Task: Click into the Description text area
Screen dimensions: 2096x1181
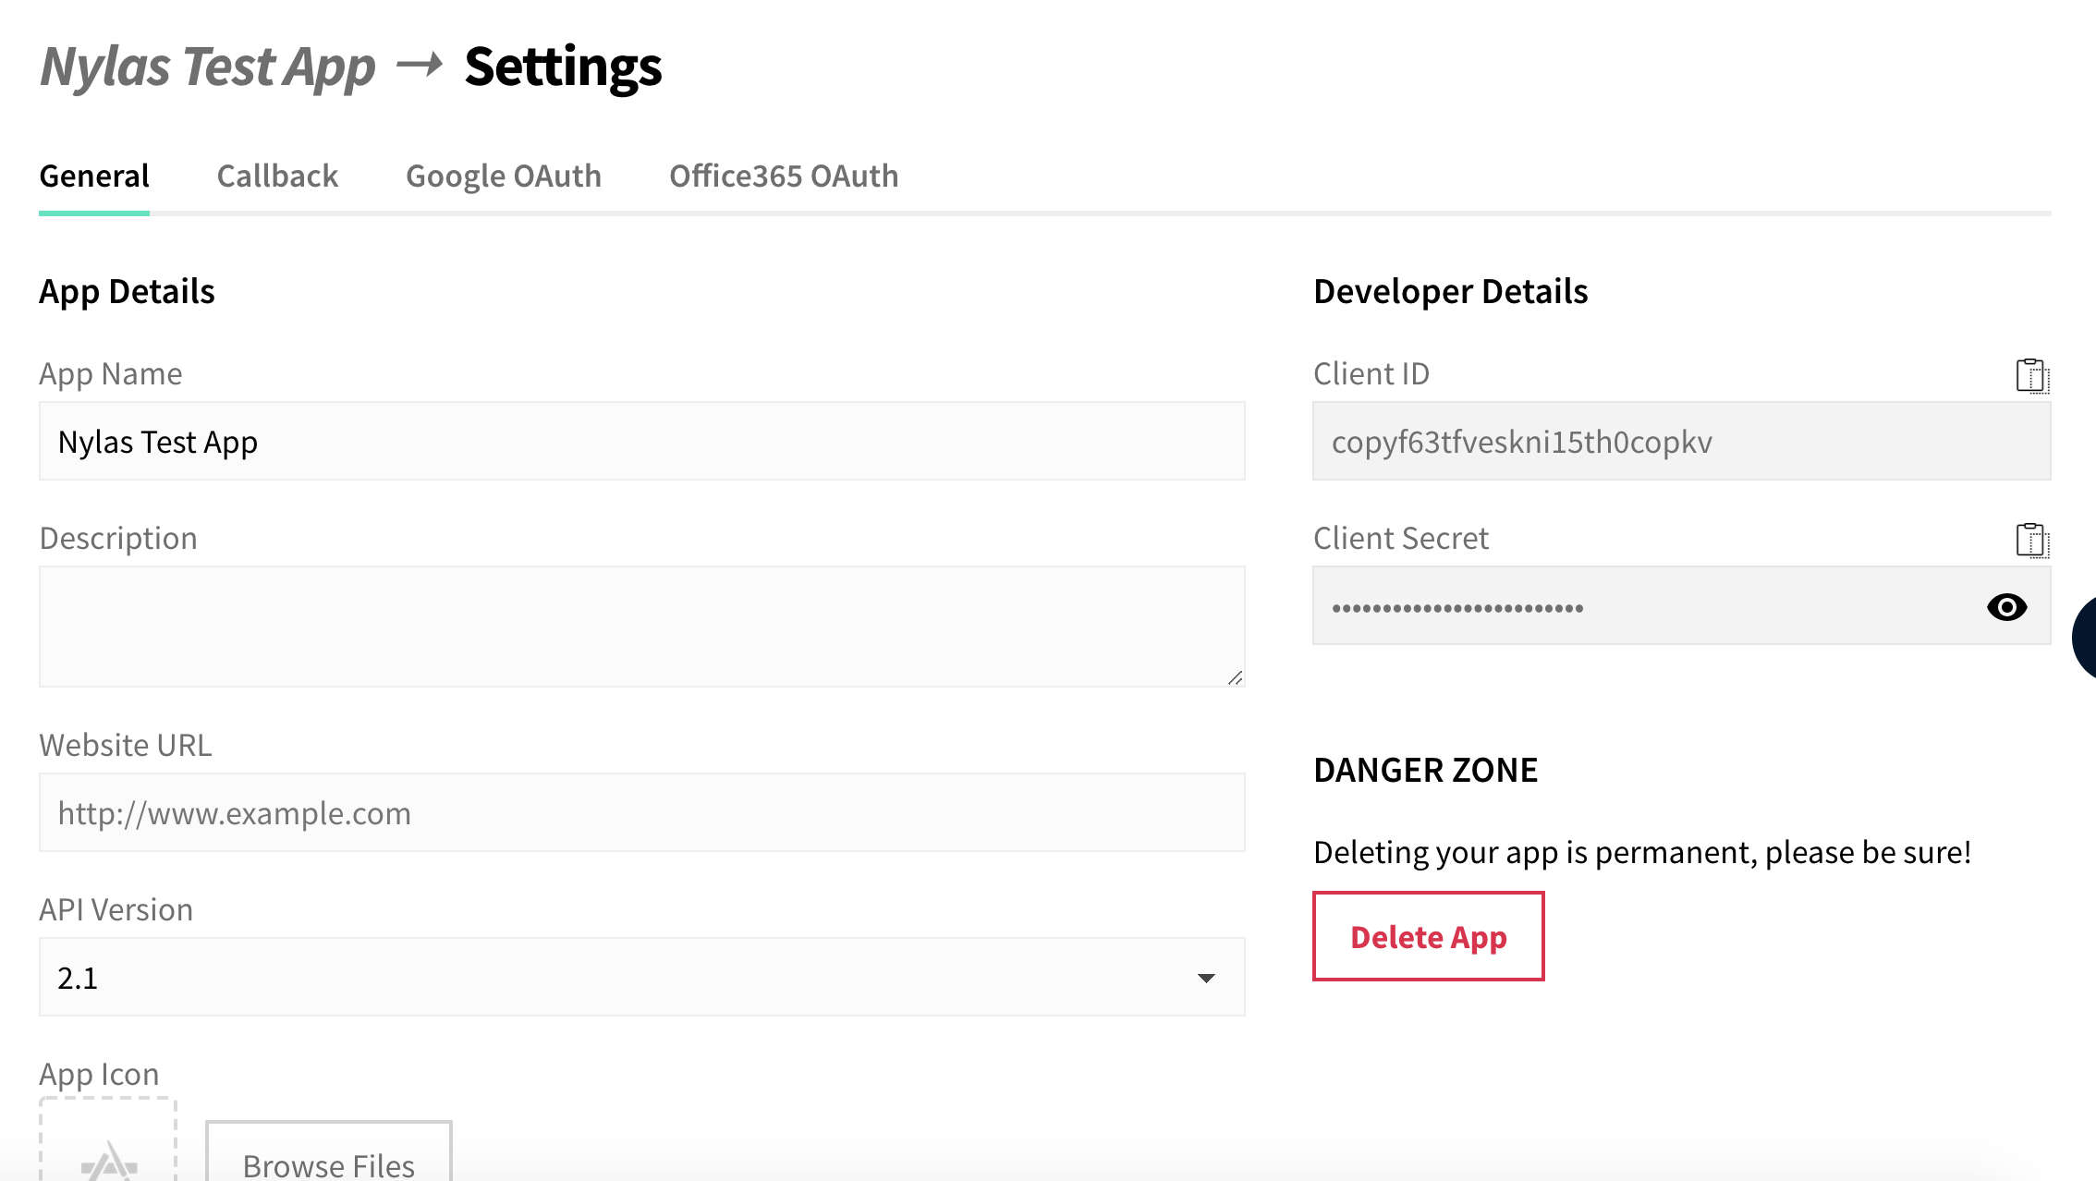Action: point(641,627)
